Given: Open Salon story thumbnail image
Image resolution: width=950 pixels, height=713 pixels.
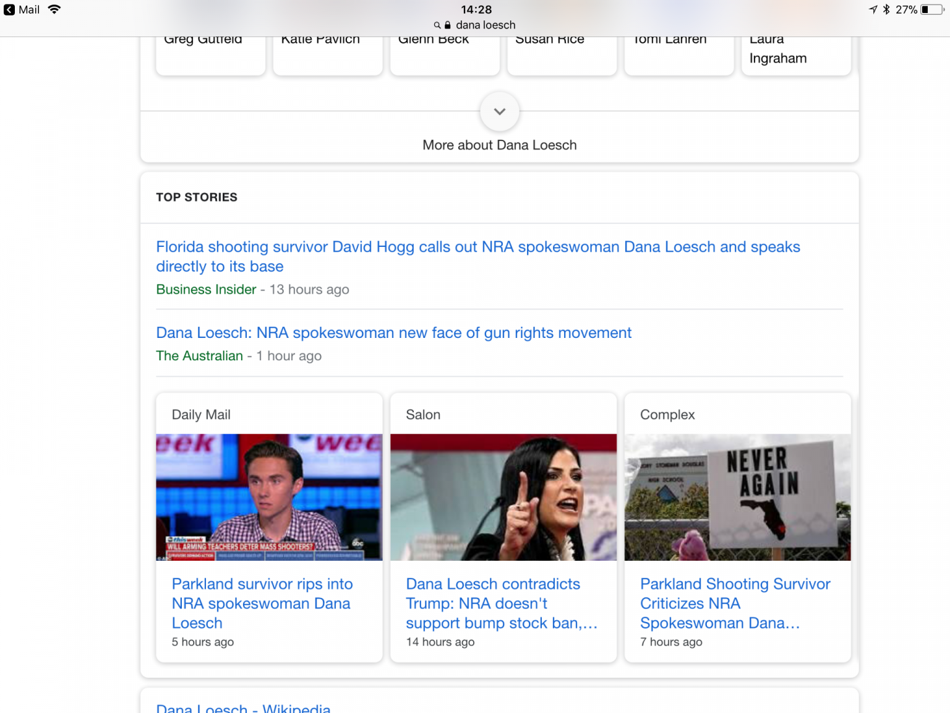Looking at the screenshot, I should click(503, 497).
